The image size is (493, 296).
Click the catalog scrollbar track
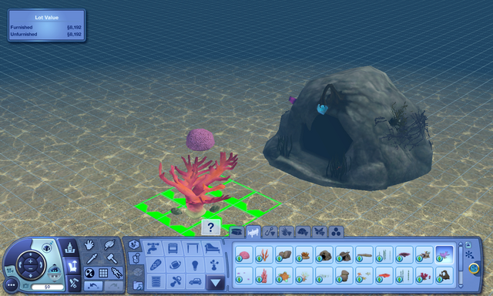point(461,265)
